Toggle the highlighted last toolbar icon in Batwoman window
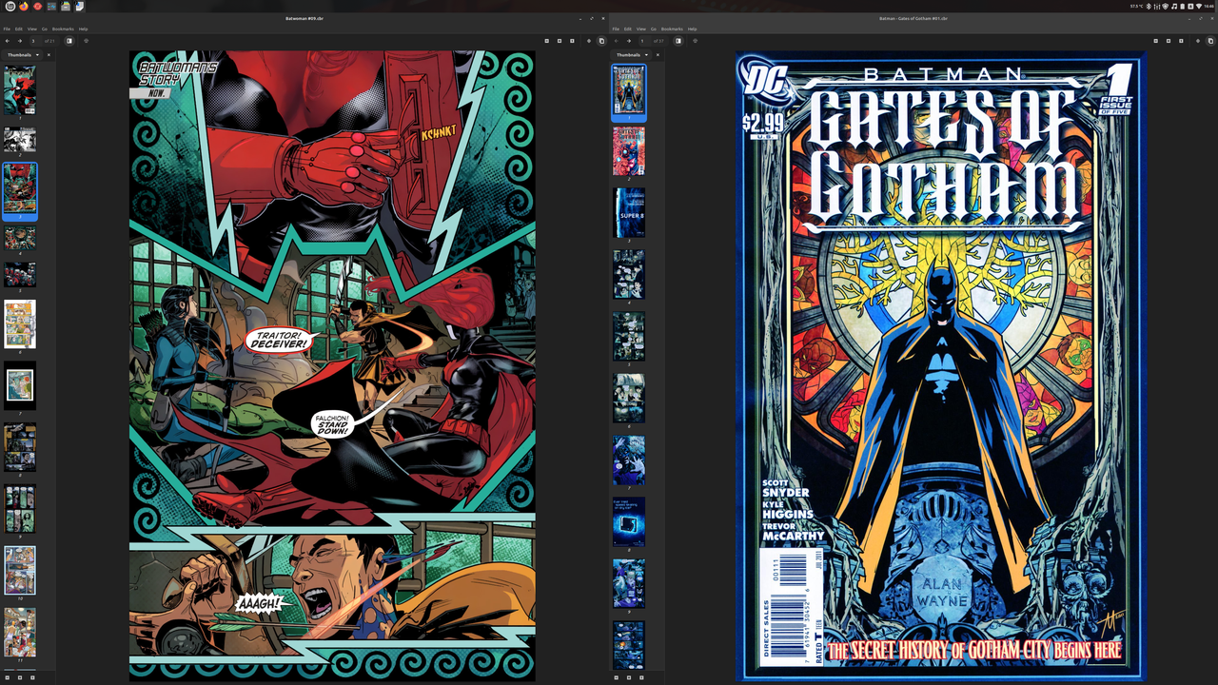Viewport: 1218px width, 685px height. pyautogui.click(x=601, y=41)
